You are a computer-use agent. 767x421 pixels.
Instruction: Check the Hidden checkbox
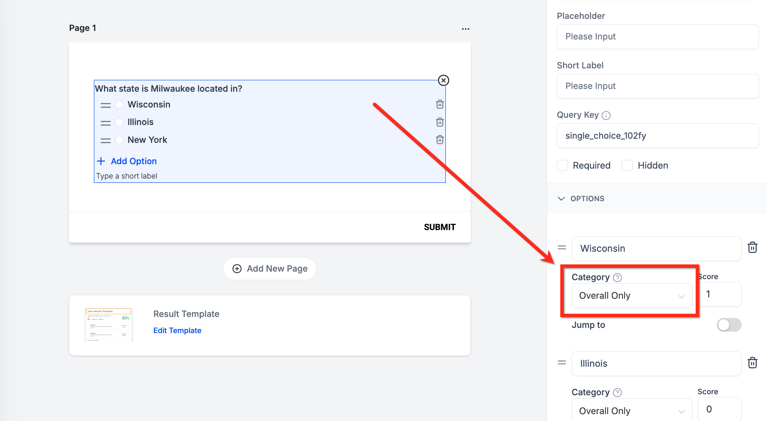[627, 166]
